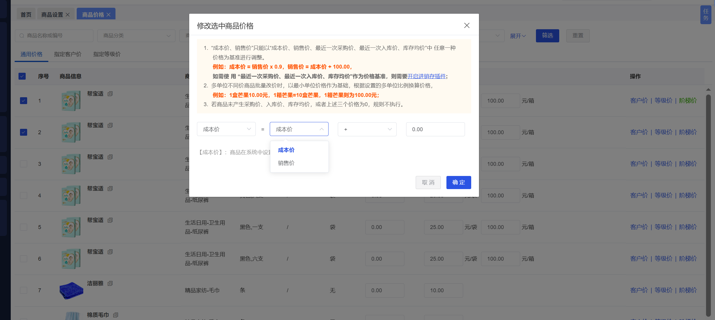The height and width of the screenshot is (320, 715).
Task: Close the 商品设置 tab with X icon
Action: 68,15
